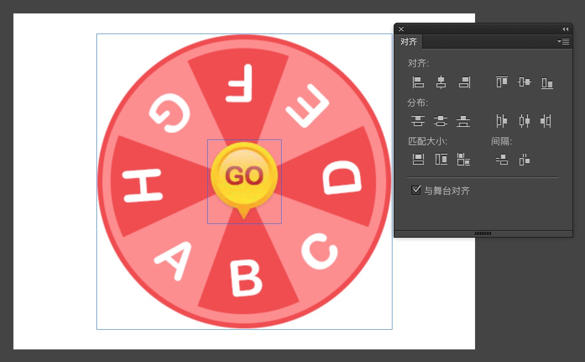Match both width and height
This screenshot has width=585, height=362.
pyautogui.click(x=464, y=159)
